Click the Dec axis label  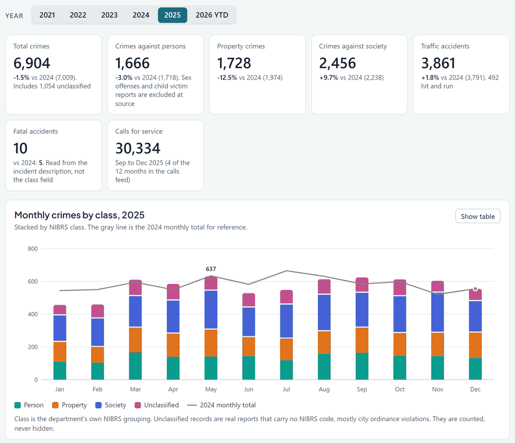[x=475, y=389]
